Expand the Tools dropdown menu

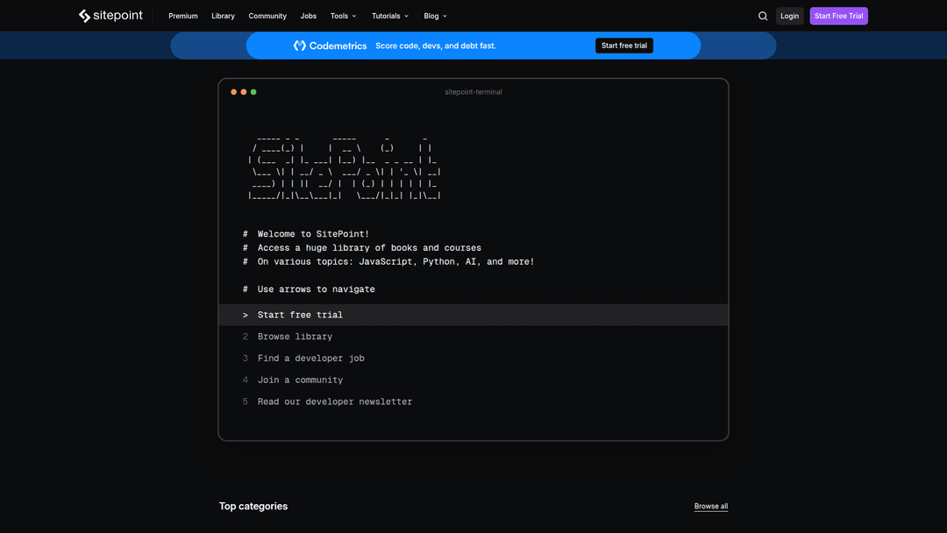pos(343,16)
